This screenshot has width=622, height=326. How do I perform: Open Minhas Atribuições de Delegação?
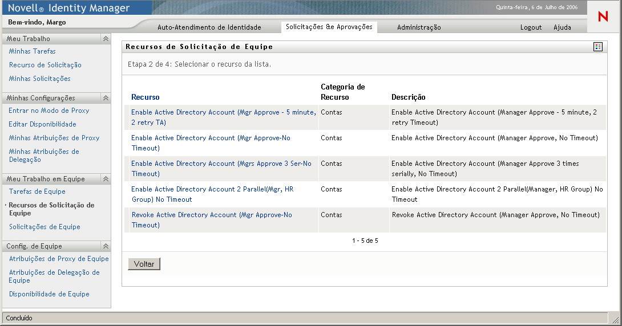(44, 155)
